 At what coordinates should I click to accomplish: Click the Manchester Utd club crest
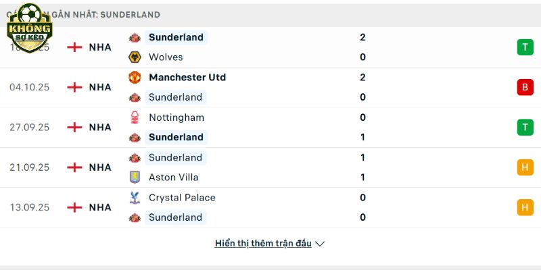[135, 78]
